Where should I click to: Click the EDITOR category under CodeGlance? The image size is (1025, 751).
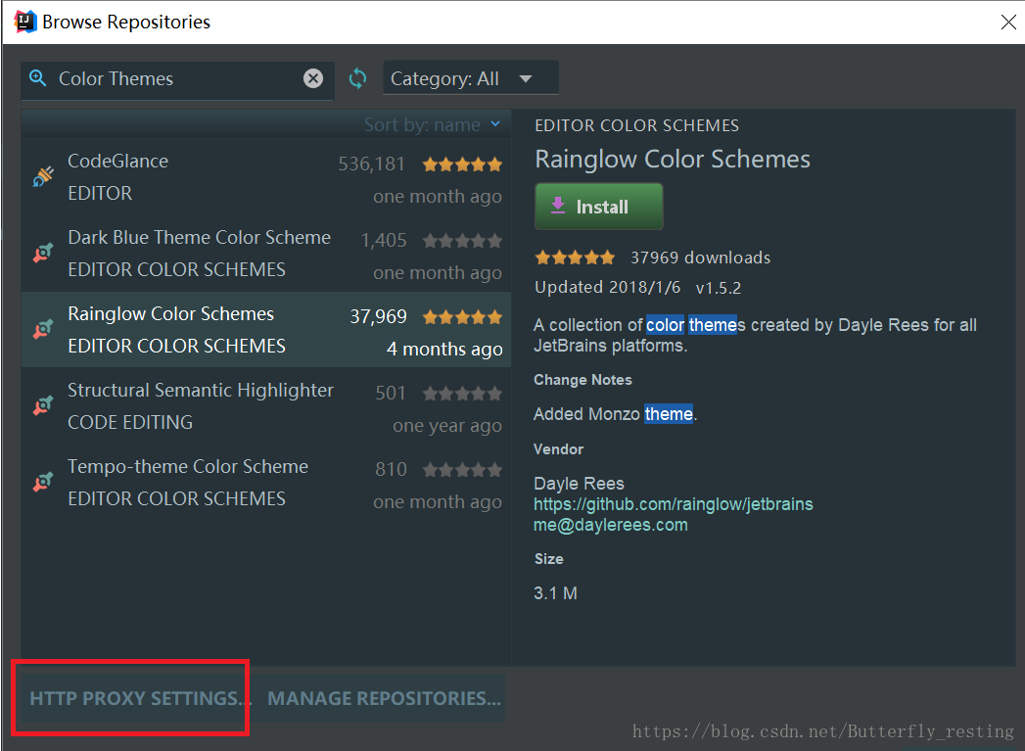(100, 194)
